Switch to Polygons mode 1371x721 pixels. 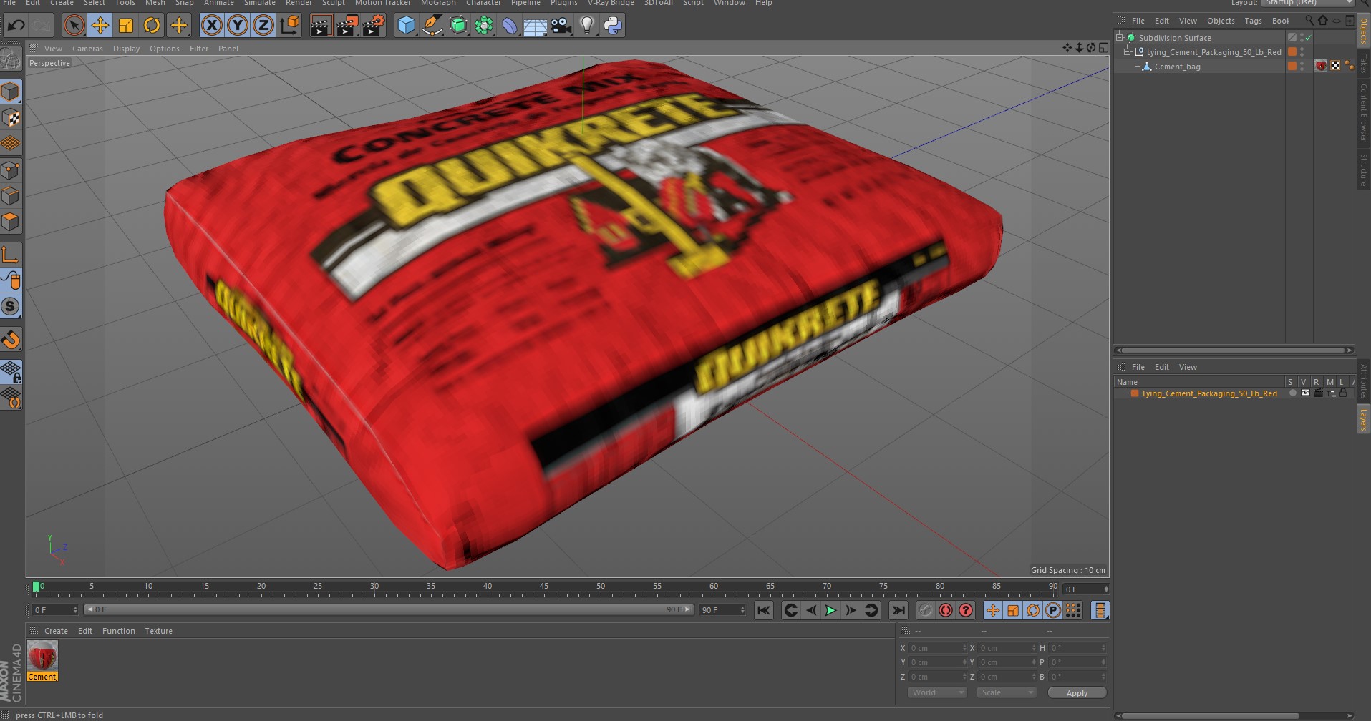[x=11, y=222]
